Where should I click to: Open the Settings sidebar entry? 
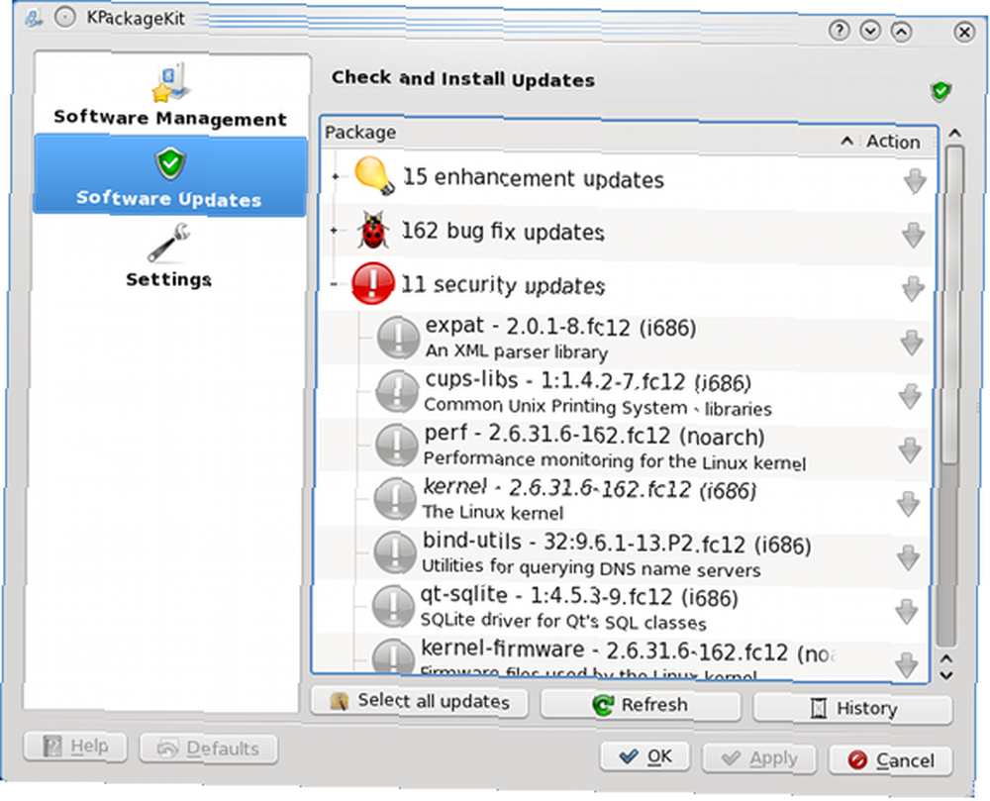click(x=168, y=254)
